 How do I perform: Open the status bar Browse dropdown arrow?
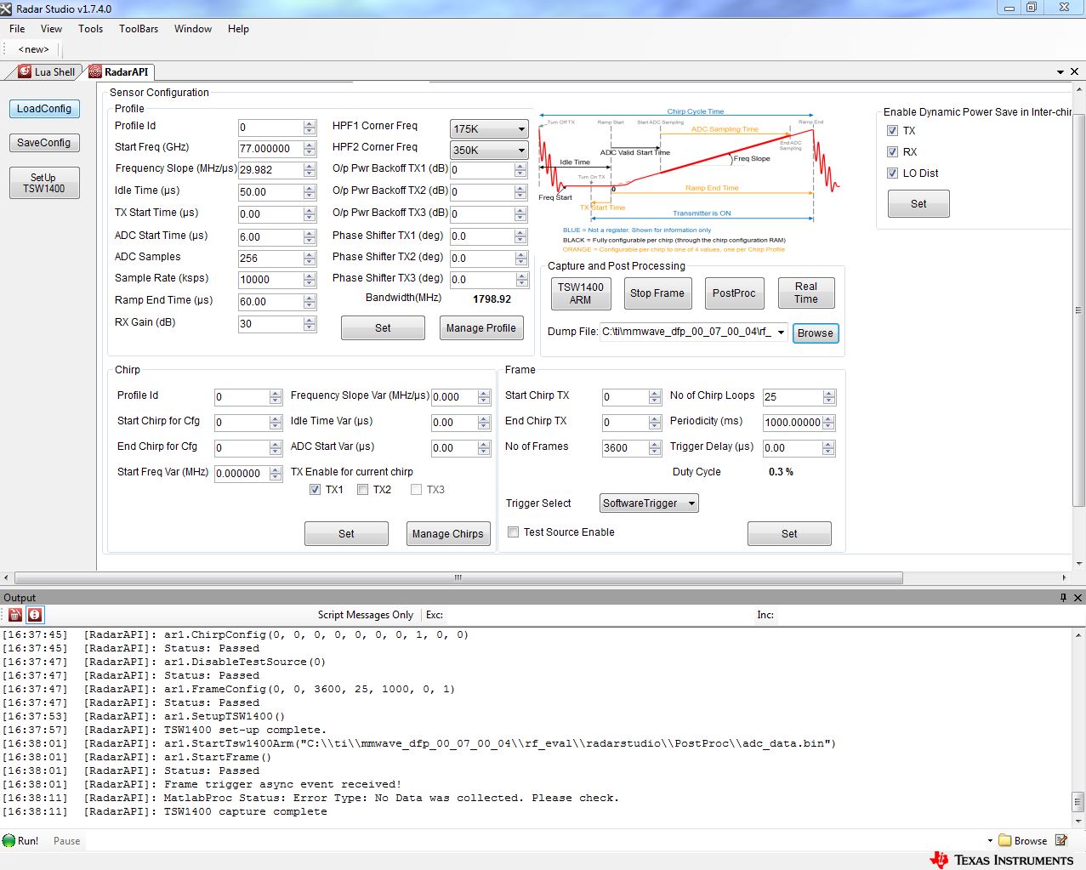point(990,841)
